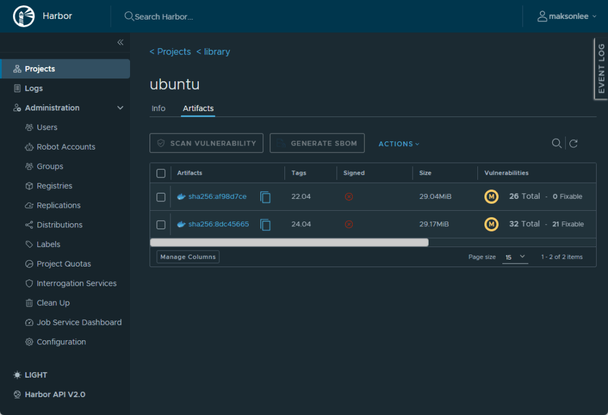Tick the checkbox for the 24.04 artifact
608x415 pixels.
(x=161, y=224)
